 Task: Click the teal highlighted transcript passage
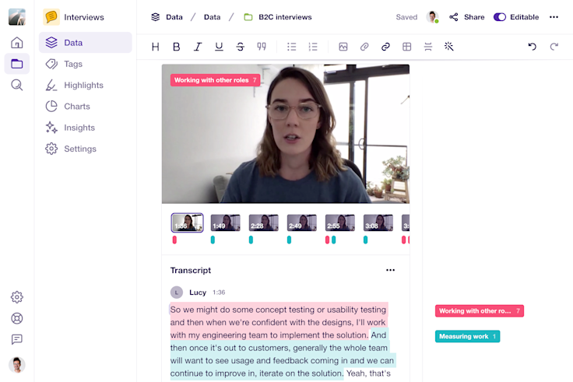281,354
